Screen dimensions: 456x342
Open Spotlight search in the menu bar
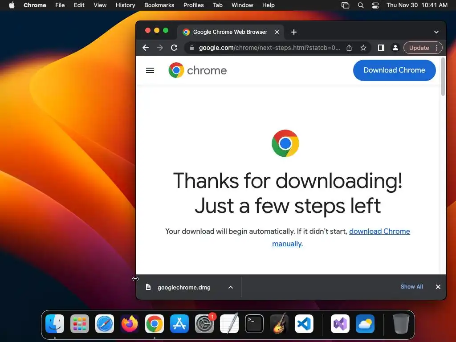361,5
